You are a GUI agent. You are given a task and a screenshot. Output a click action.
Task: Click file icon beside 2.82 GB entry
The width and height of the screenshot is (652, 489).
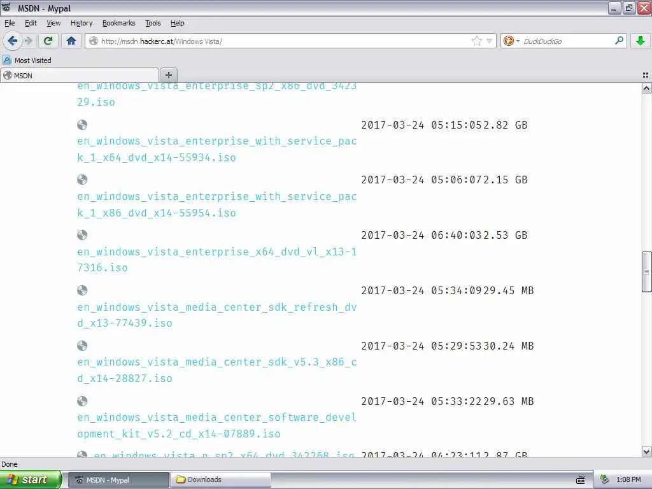pyautogui.click(x=82, y=125)
